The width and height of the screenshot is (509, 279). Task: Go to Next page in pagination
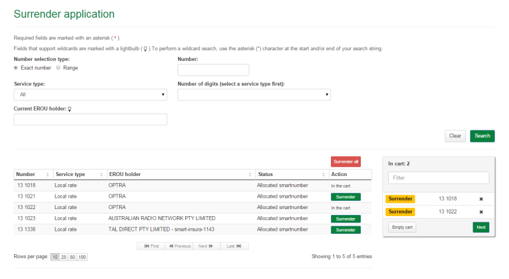(x=206, y=246)
